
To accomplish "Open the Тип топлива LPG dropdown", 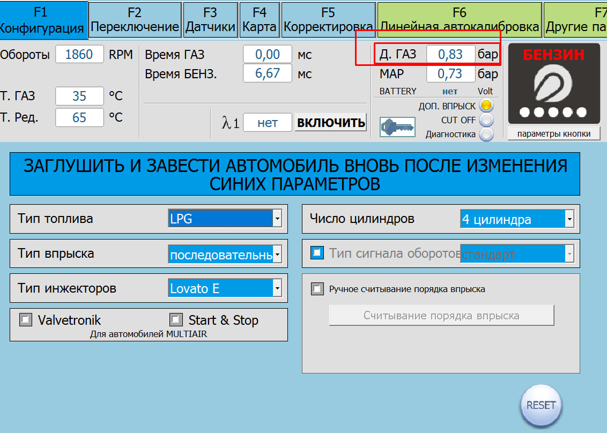I will click(225, 219).
